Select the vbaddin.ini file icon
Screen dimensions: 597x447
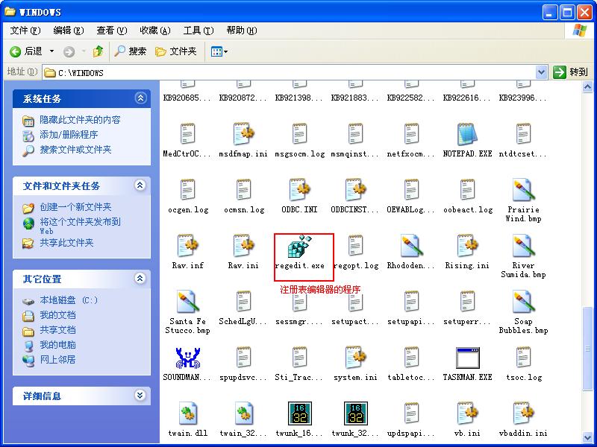point(523,413)
